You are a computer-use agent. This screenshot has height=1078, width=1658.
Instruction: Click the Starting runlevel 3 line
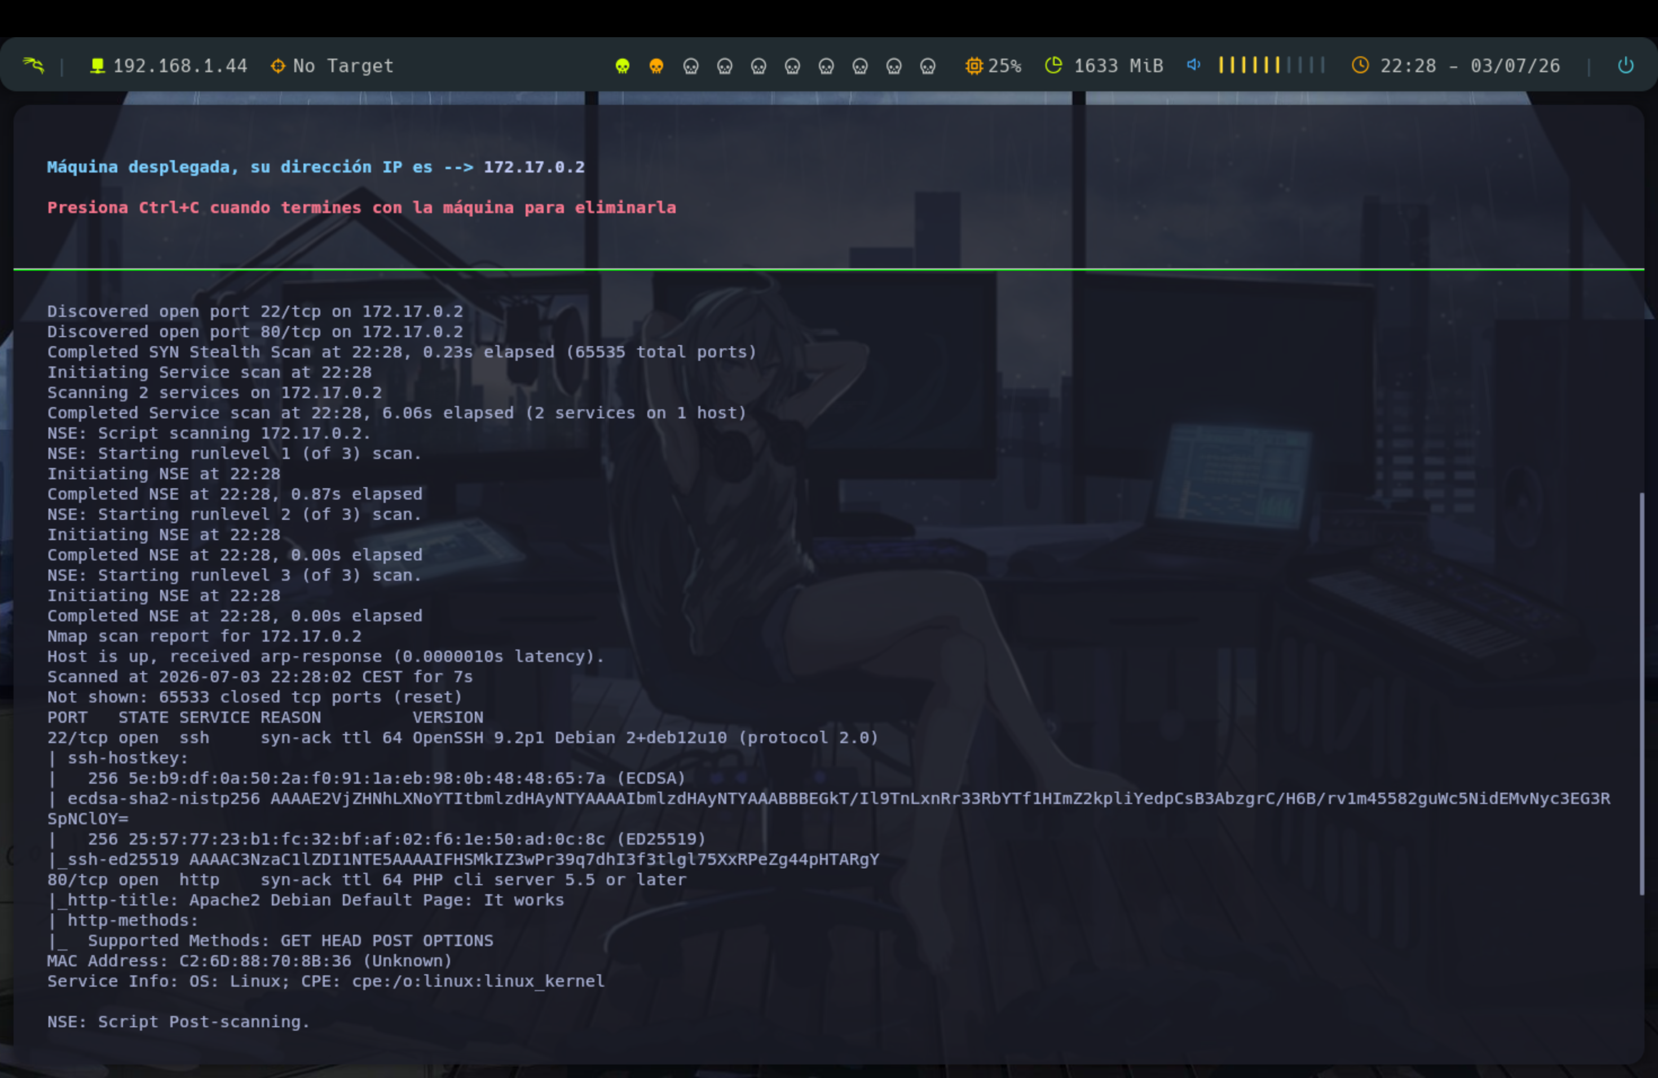[235, 575]
